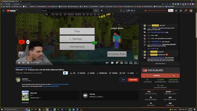Open the Apps bookmarks bar item
This screenshot has height=111, width=197.
[x=3, y=6]
